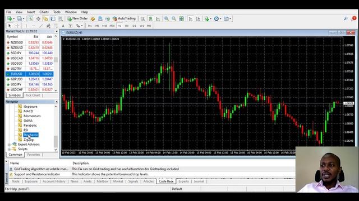Click the New Chart toolbar icon
This screenshot has height=201, width=359.
(x=10, y=18)
